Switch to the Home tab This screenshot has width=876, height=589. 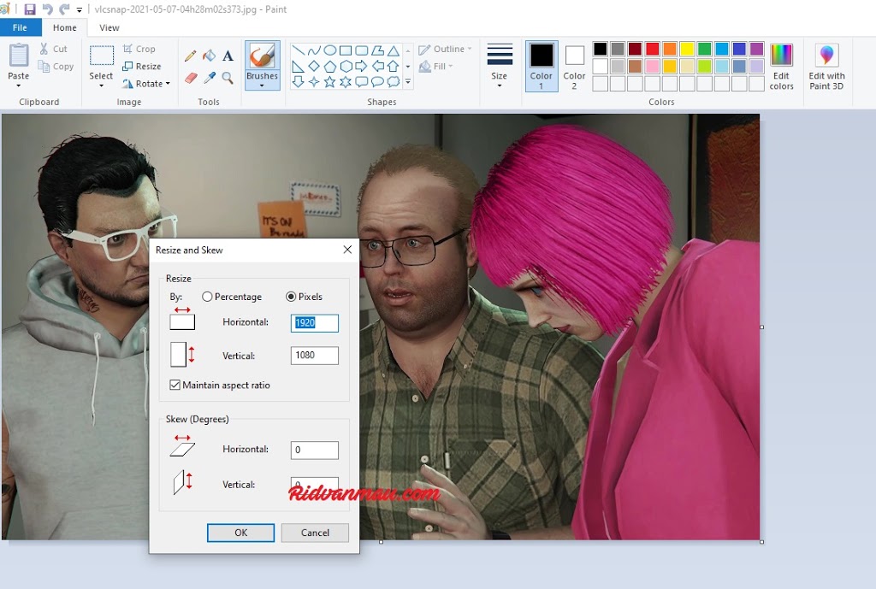pos(65,27)
